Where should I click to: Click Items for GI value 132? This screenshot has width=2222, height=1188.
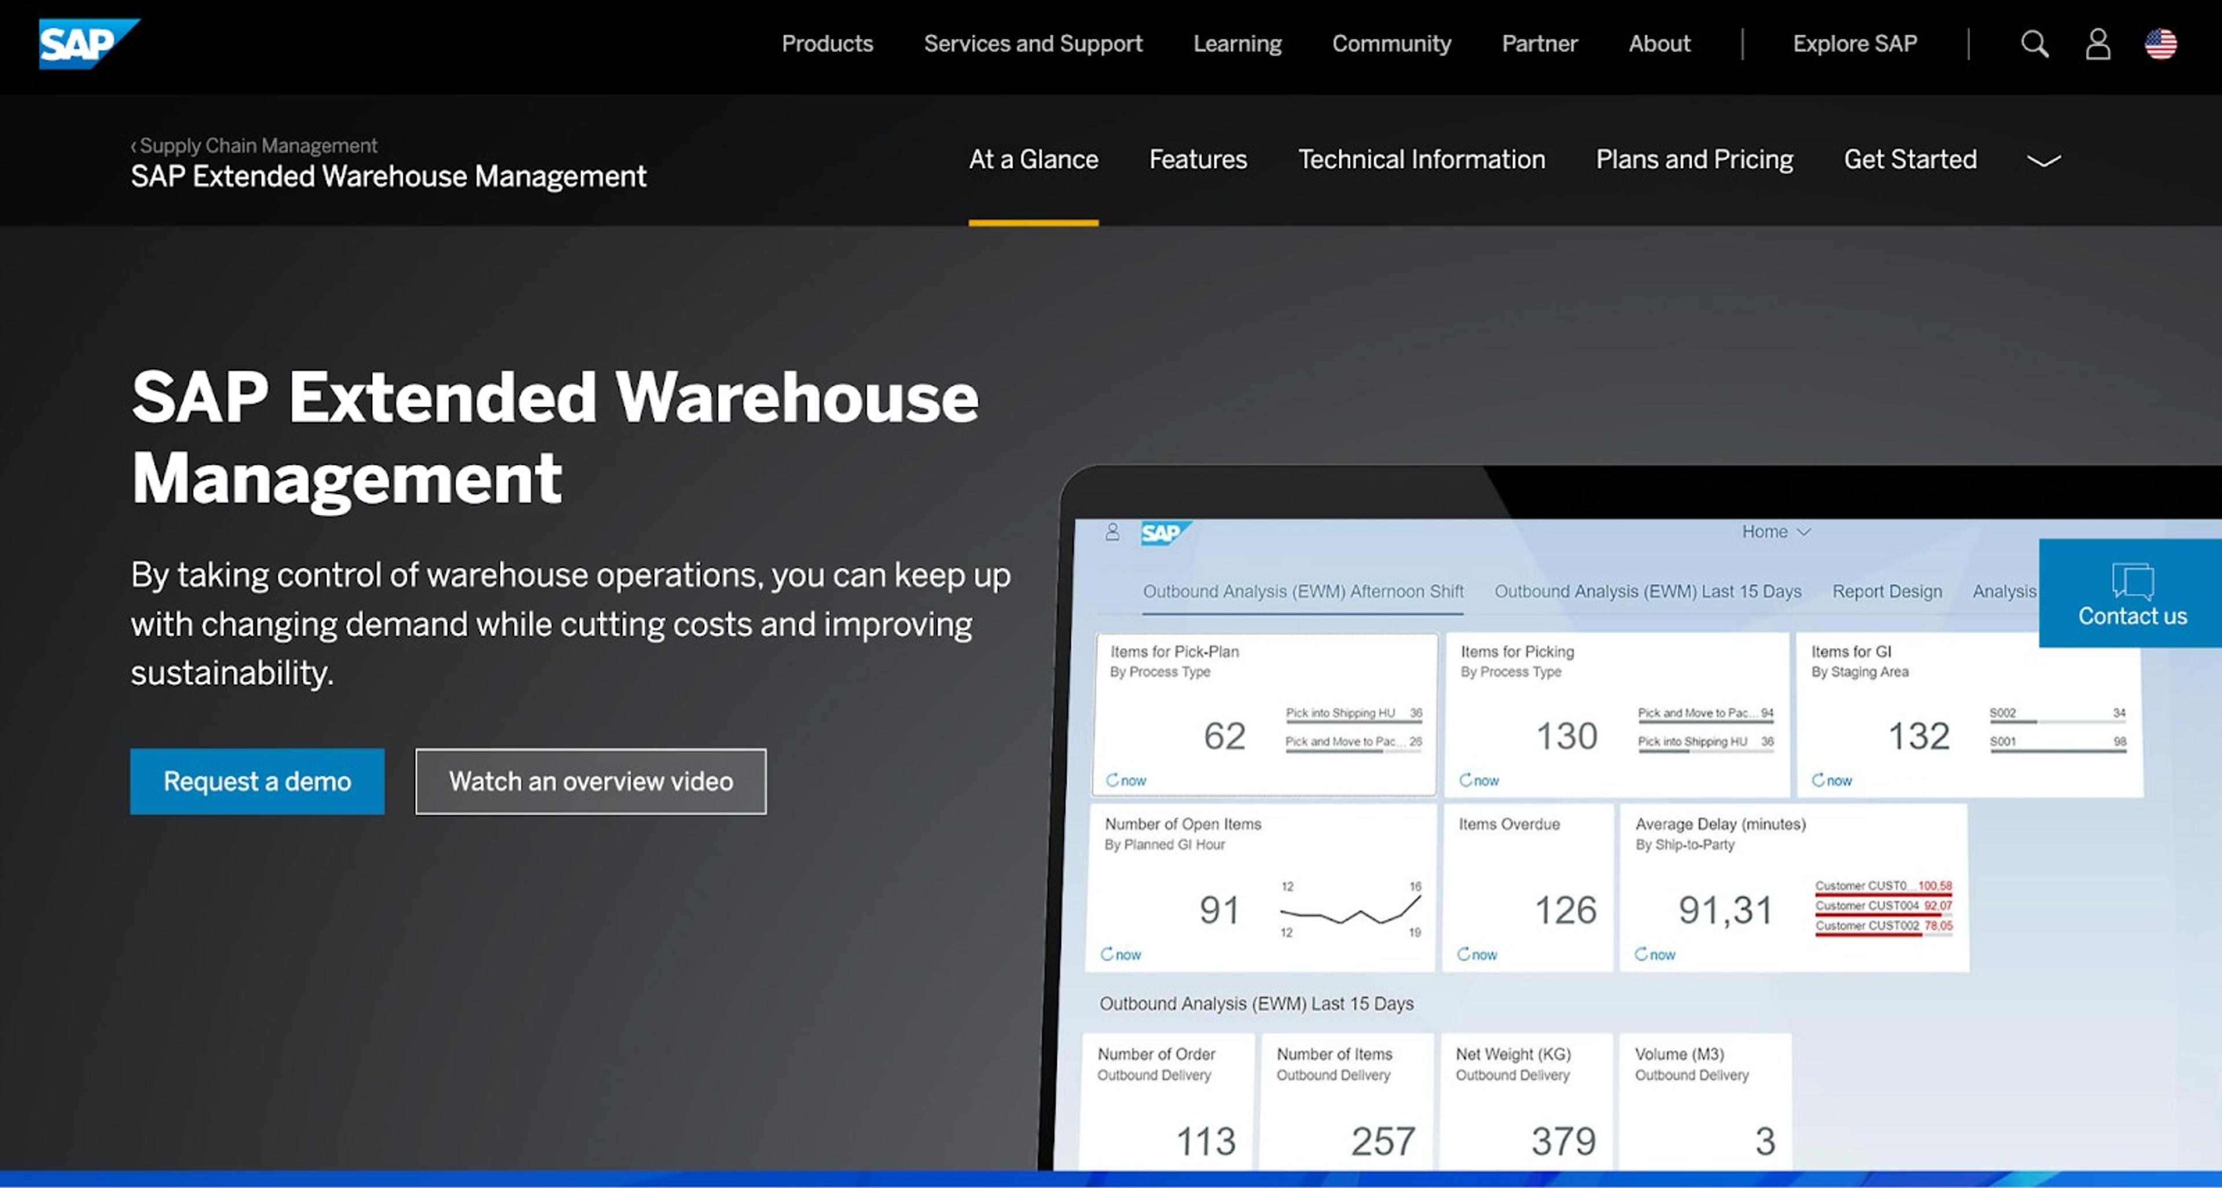[1918, 736]
